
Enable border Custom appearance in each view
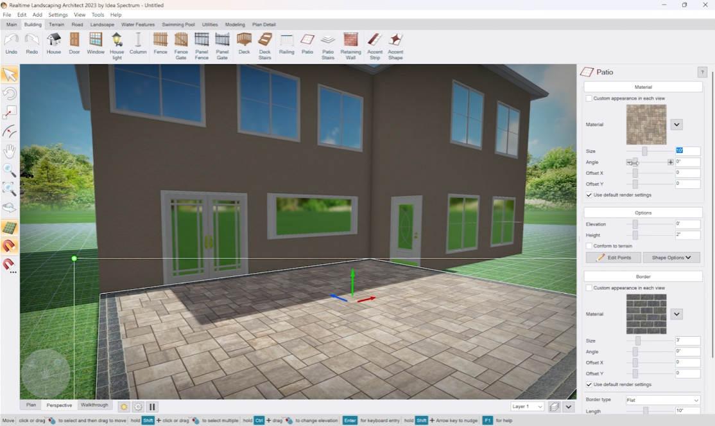589,288
